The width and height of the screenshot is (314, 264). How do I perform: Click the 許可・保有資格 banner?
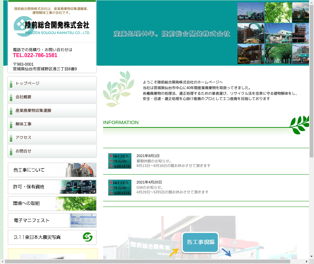point(52,187)
